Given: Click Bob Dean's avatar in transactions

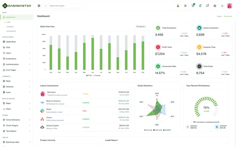Looking at the screenshot, I should click(43, 94).
